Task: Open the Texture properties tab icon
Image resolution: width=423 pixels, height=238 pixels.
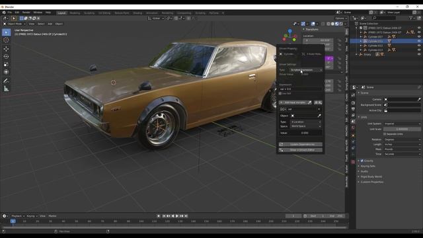Action: (353, 161)
